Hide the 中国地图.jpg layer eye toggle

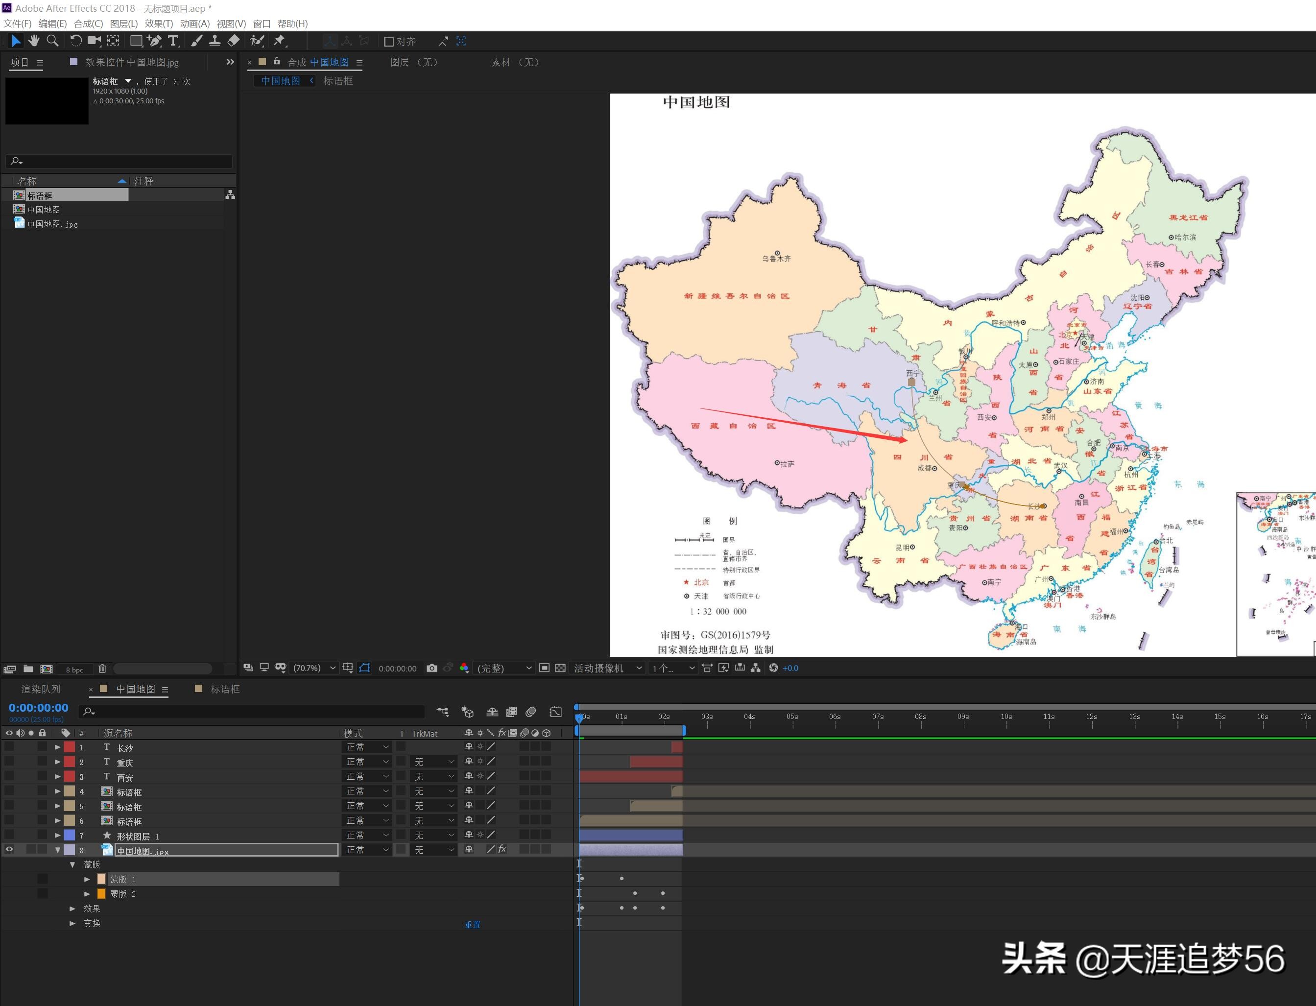point(9,849)
